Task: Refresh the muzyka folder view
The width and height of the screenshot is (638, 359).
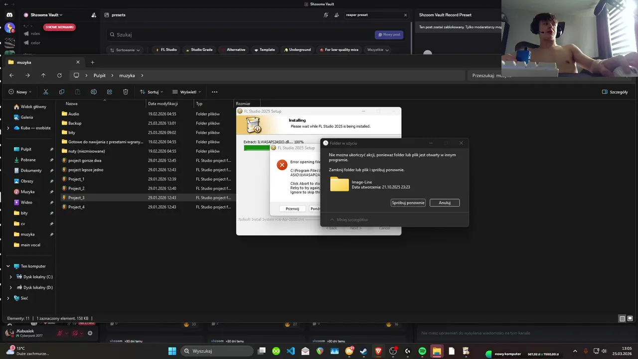Action: pyautogui.click(x=59, y=75)
